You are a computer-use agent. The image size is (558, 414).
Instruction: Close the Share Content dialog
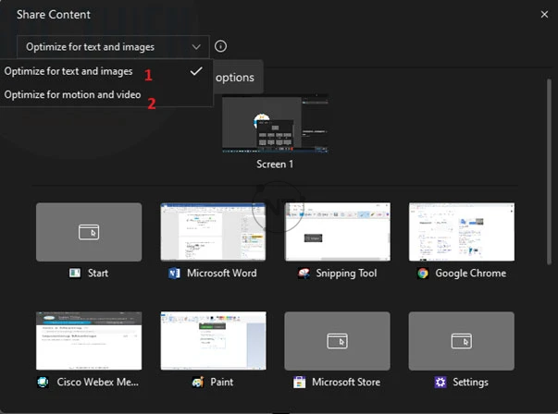[544, 14]
